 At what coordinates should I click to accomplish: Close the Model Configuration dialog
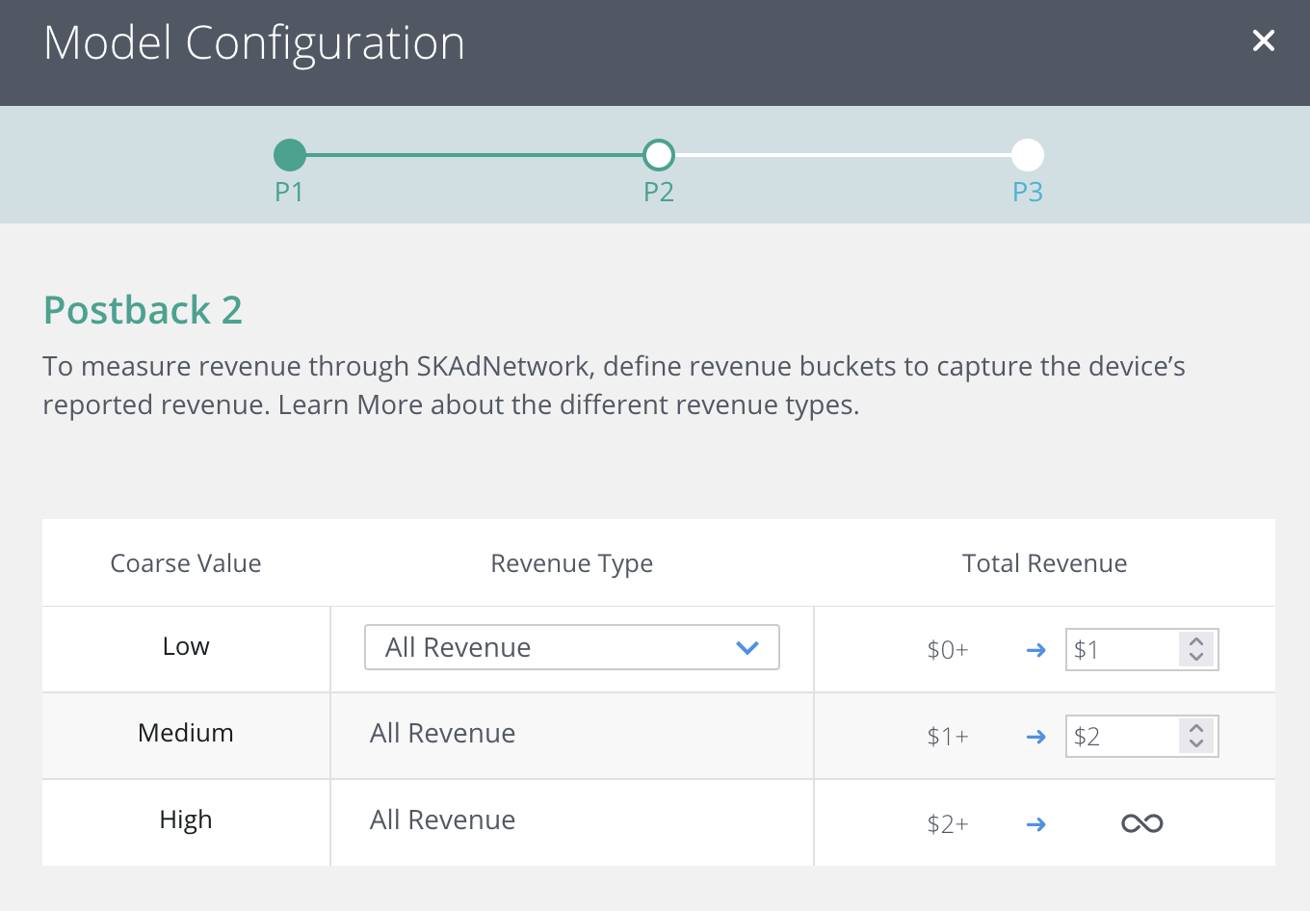click(1263, 40)
